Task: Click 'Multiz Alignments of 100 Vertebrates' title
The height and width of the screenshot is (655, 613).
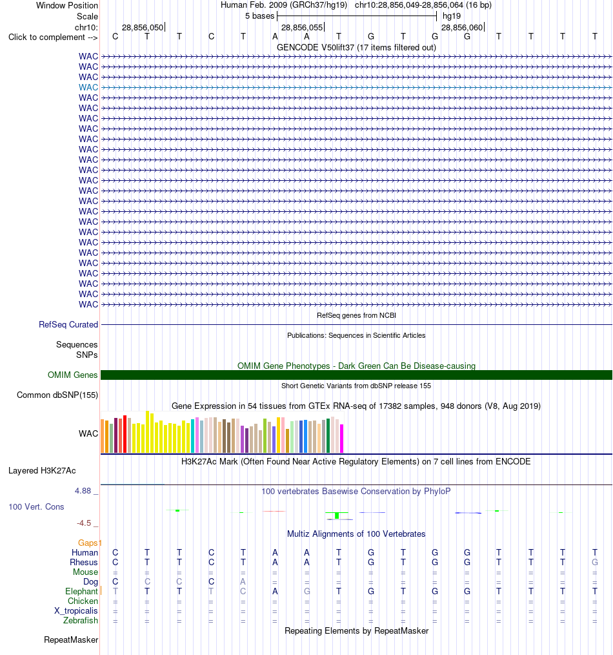Action: tap(356, 534)
